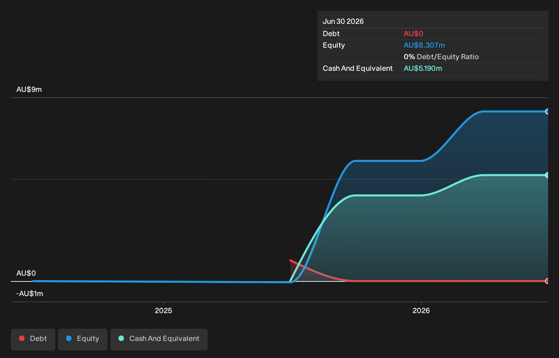The image size is (559, 358).
Task: Click the AU$8.307m Equity value in tooltip
Action: 424,45
